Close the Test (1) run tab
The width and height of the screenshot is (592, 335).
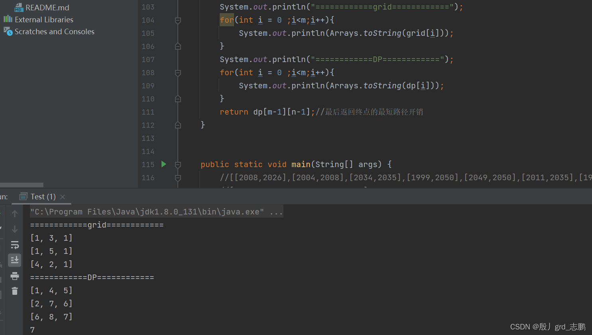pyautogui.click(x=63, y=197)
